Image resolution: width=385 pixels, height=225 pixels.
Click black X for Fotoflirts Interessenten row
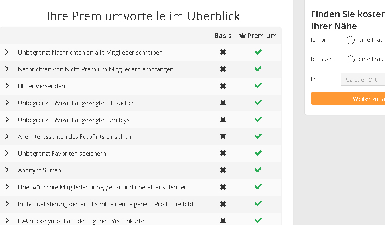[x=223, y=136]
